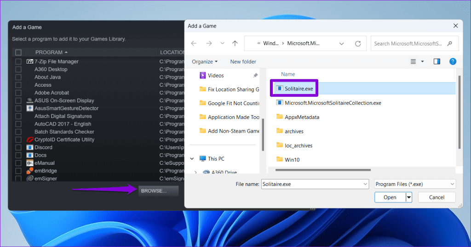Click the horizontal scrollbar under file list
The height and width of the screenshot is (247, 471).
pos(323,170)
